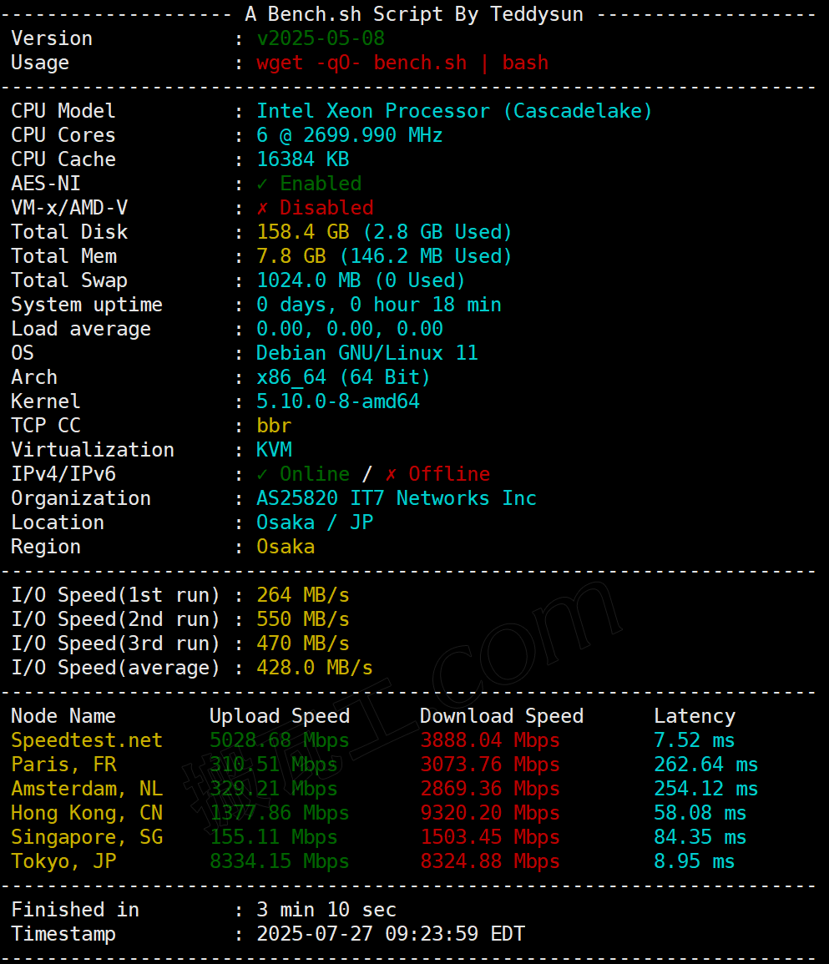Image resolution: width=829 pixels, height=964 pixels.
Task: Click the kernel version 5.10.0-8-amd64
Action: [338, 401]
